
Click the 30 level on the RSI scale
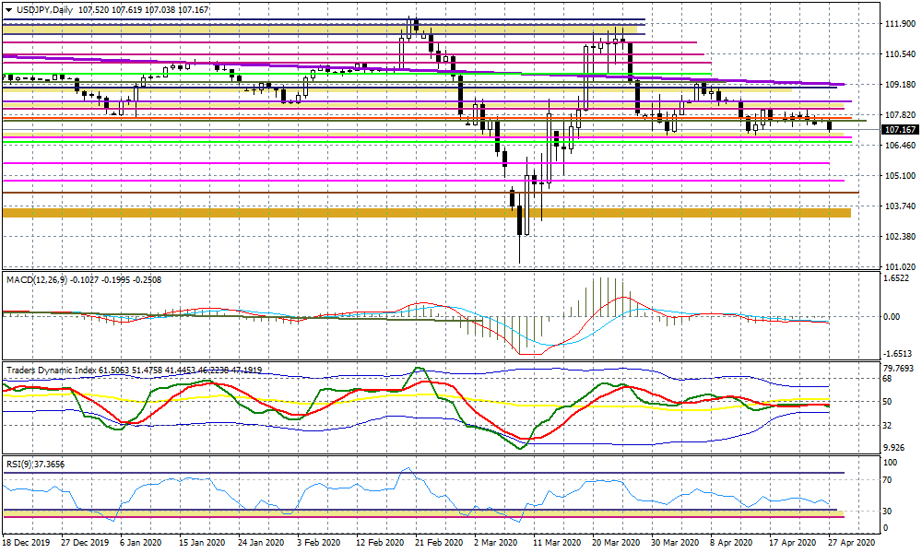tap(888, 512)
